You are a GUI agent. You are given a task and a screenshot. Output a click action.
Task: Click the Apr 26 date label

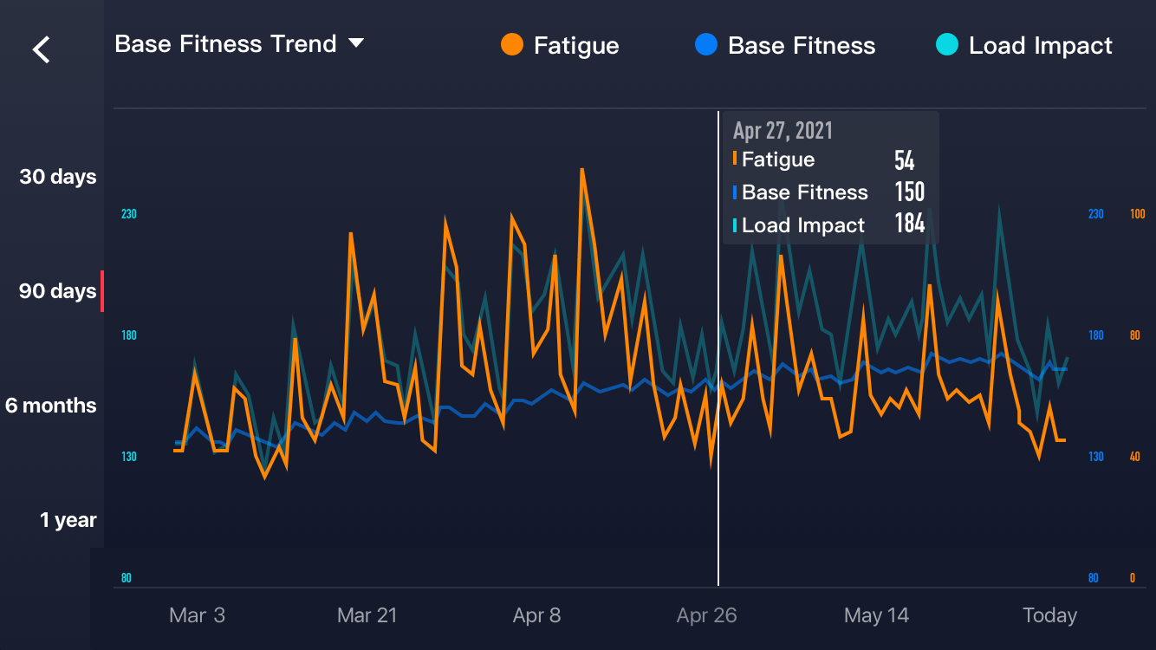(707, 615)
